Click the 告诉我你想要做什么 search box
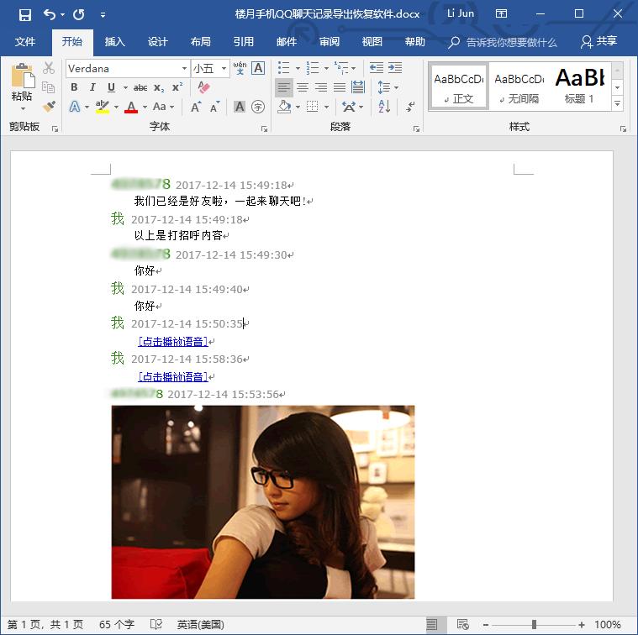The width and height of the screenshot is (638, 635). click(503, 42)
